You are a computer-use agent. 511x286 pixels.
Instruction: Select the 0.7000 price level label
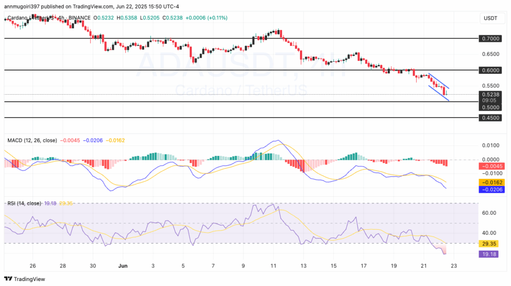click(490, 39)
